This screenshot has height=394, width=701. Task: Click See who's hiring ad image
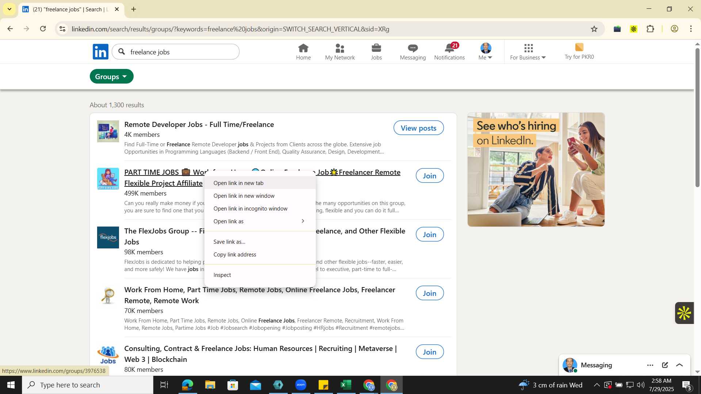click(x=536, y=170)
